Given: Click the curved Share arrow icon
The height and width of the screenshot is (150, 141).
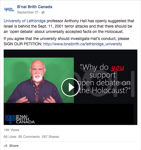Looking at the screenshot, I should [x=6, y=146].
